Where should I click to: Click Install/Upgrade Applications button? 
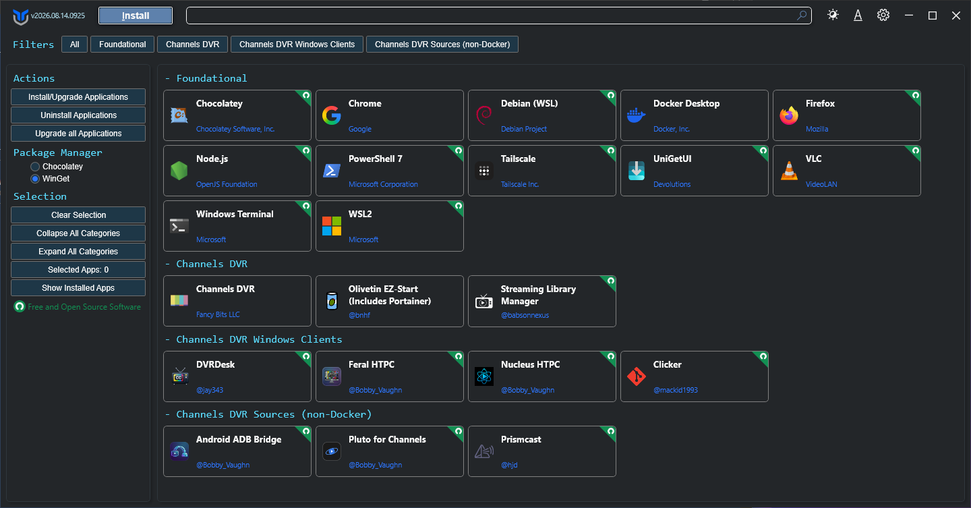click(x=78, y=97)
